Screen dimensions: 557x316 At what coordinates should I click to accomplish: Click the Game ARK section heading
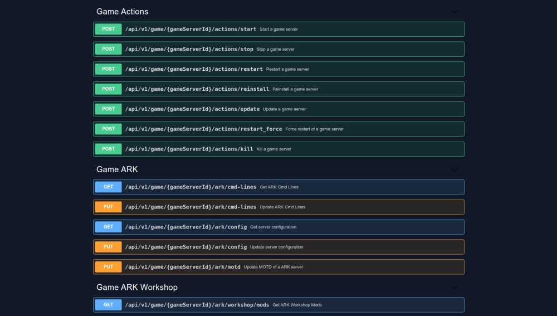[117, 169]
